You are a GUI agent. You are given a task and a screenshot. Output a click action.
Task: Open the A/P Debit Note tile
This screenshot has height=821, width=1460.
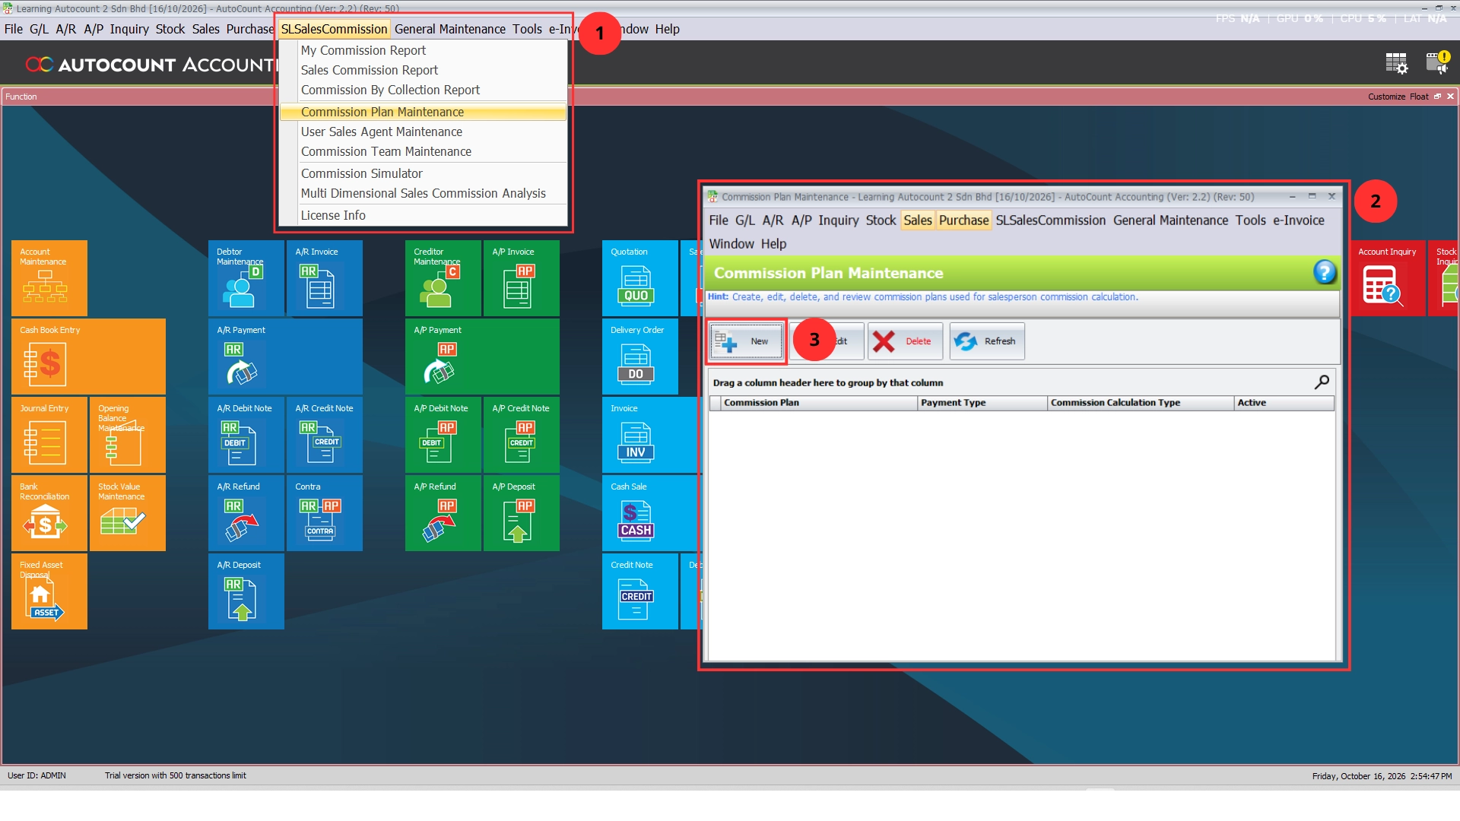[443, 435]
